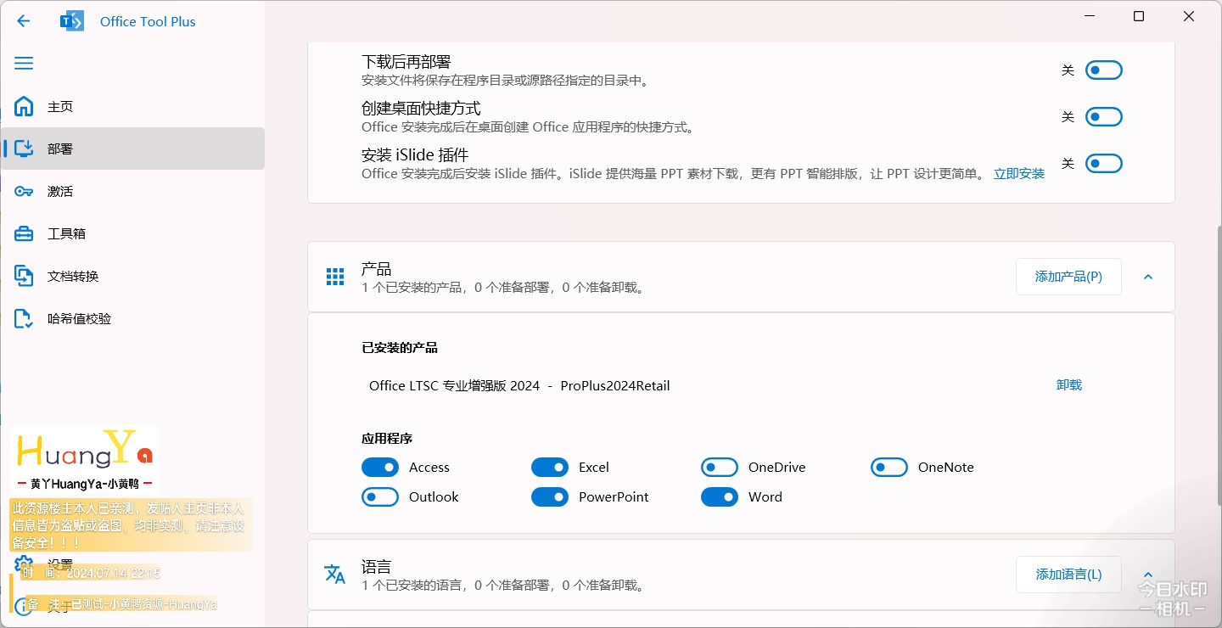Screen dimensions: 1222x628
Task: Open the 主页 page
Action: (x=133, y=106)
